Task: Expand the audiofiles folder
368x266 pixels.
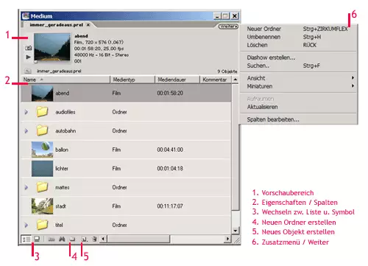Action: coord(26,112)
